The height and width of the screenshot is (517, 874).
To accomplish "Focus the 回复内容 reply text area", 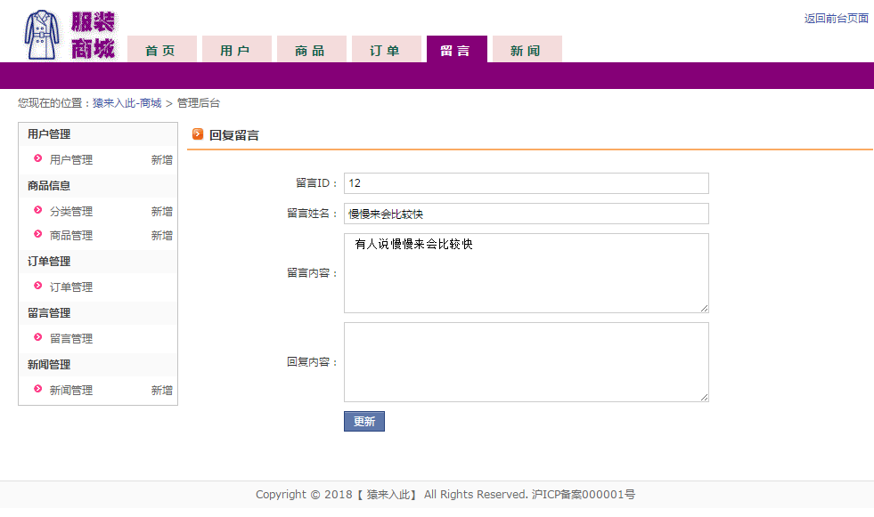I will tap(527, 362).
